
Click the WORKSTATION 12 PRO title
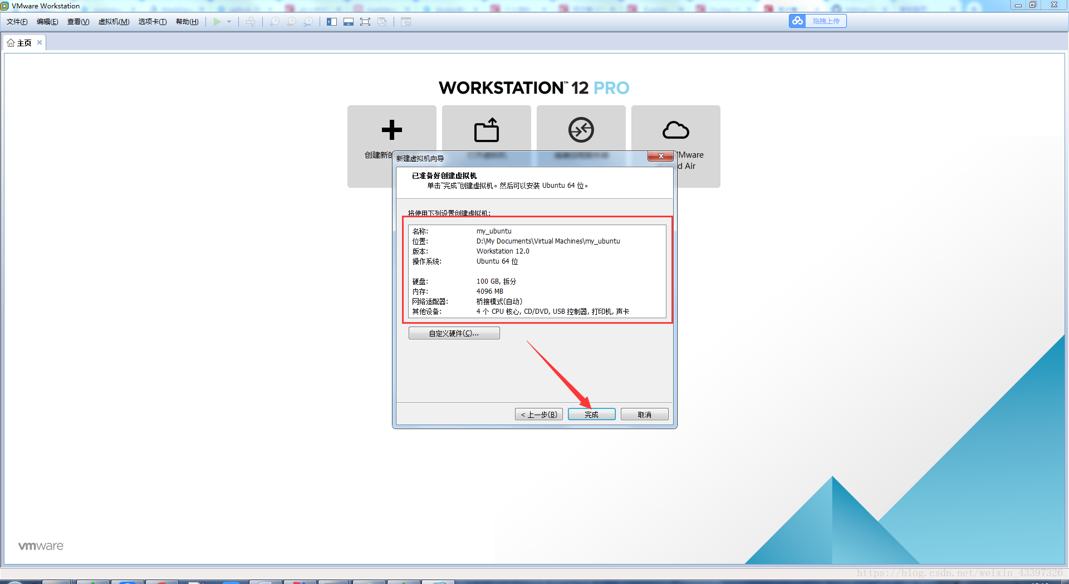[x=534, y=88]
